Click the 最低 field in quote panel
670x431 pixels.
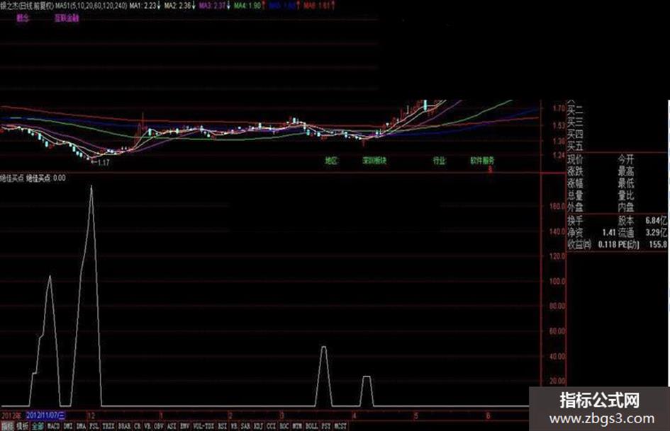coord(626,183)
